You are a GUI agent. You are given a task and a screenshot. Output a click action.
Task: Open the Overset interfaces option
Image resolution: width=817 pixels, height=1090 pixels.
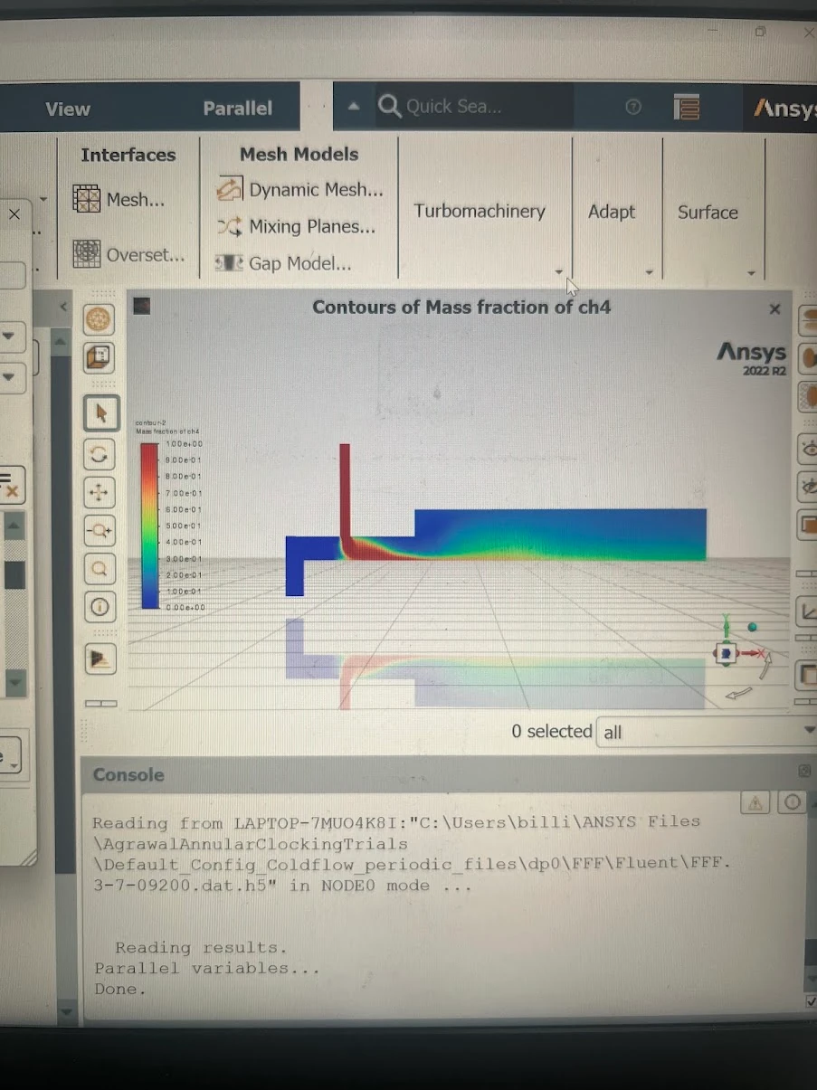click(128, 255)
